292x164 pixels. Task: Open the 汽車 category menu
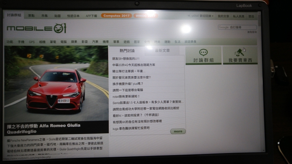(x=95, y=42)
